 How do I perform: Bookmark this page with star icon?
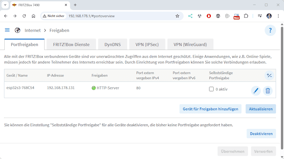pyautogui.click(x=177, y=16)
